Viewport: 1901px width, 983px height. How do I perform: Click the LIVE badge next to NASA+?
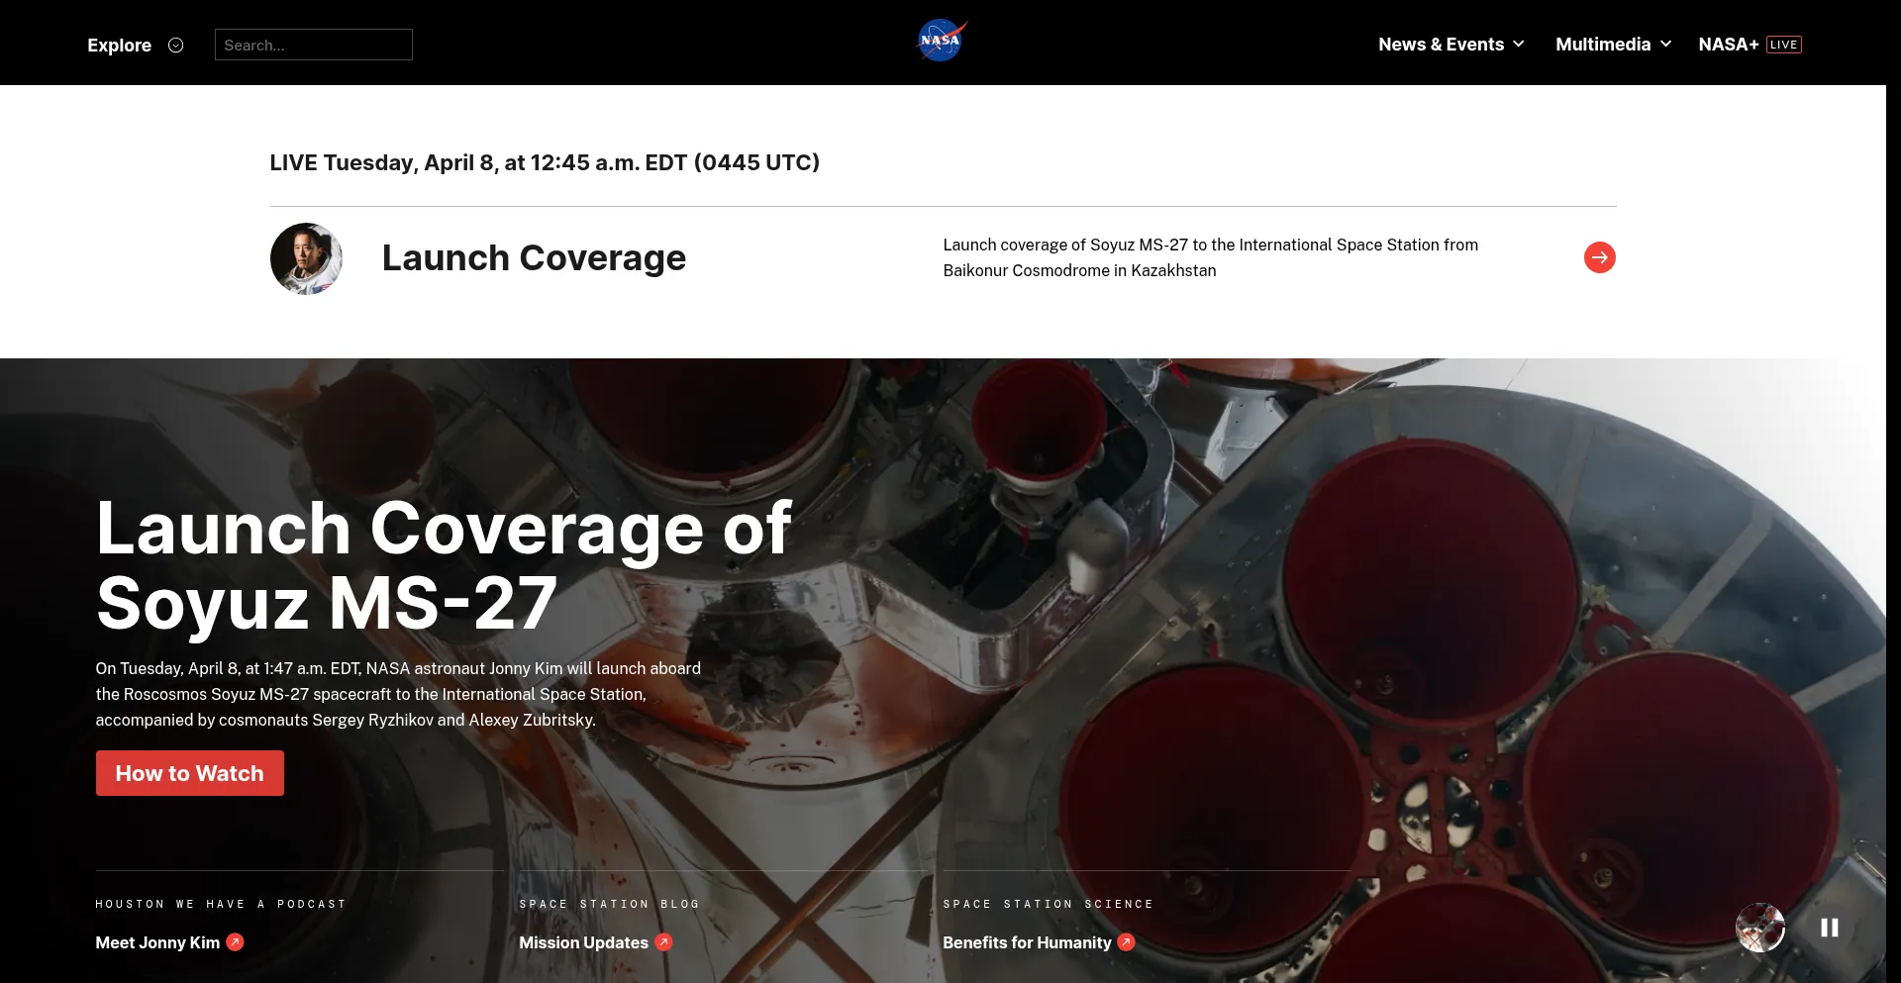click(1783, 45)
